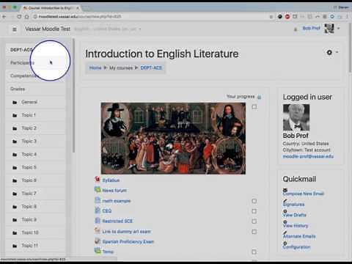Select Grades in the side navigation
The image size is (352, 264).
click(x=36, y=89)
